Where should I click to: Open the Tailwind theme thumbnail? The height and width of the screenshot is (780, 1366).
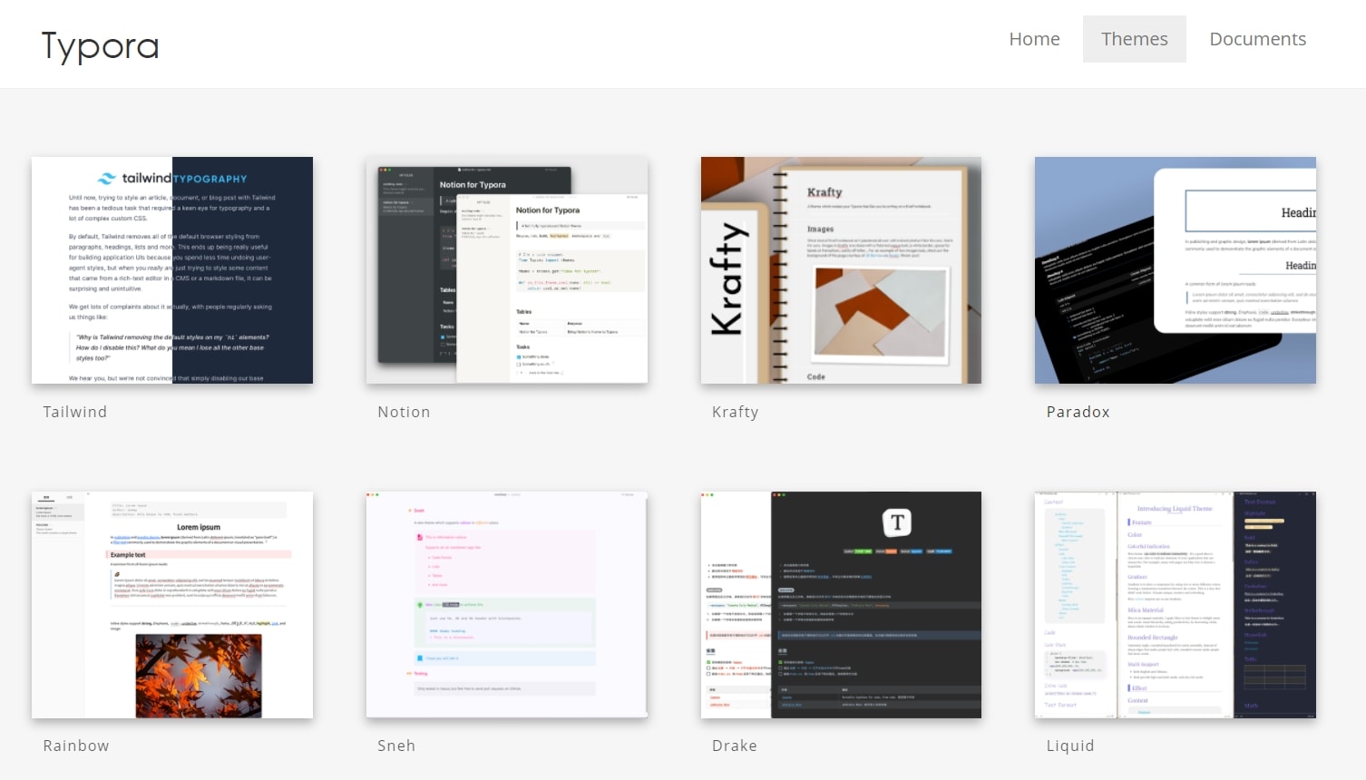click(172, 270)
